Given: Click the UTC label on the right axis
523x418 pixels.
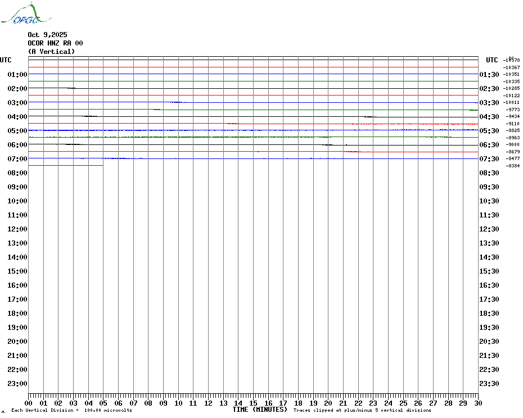Looking at the screenshot, I should pyautogui.click(x=492, y=60).
